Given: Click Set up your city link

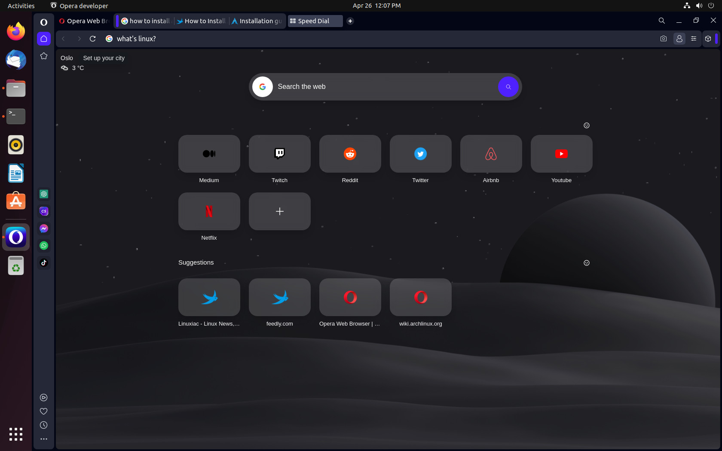Looking at the screenshot, I should coord(104,58).
